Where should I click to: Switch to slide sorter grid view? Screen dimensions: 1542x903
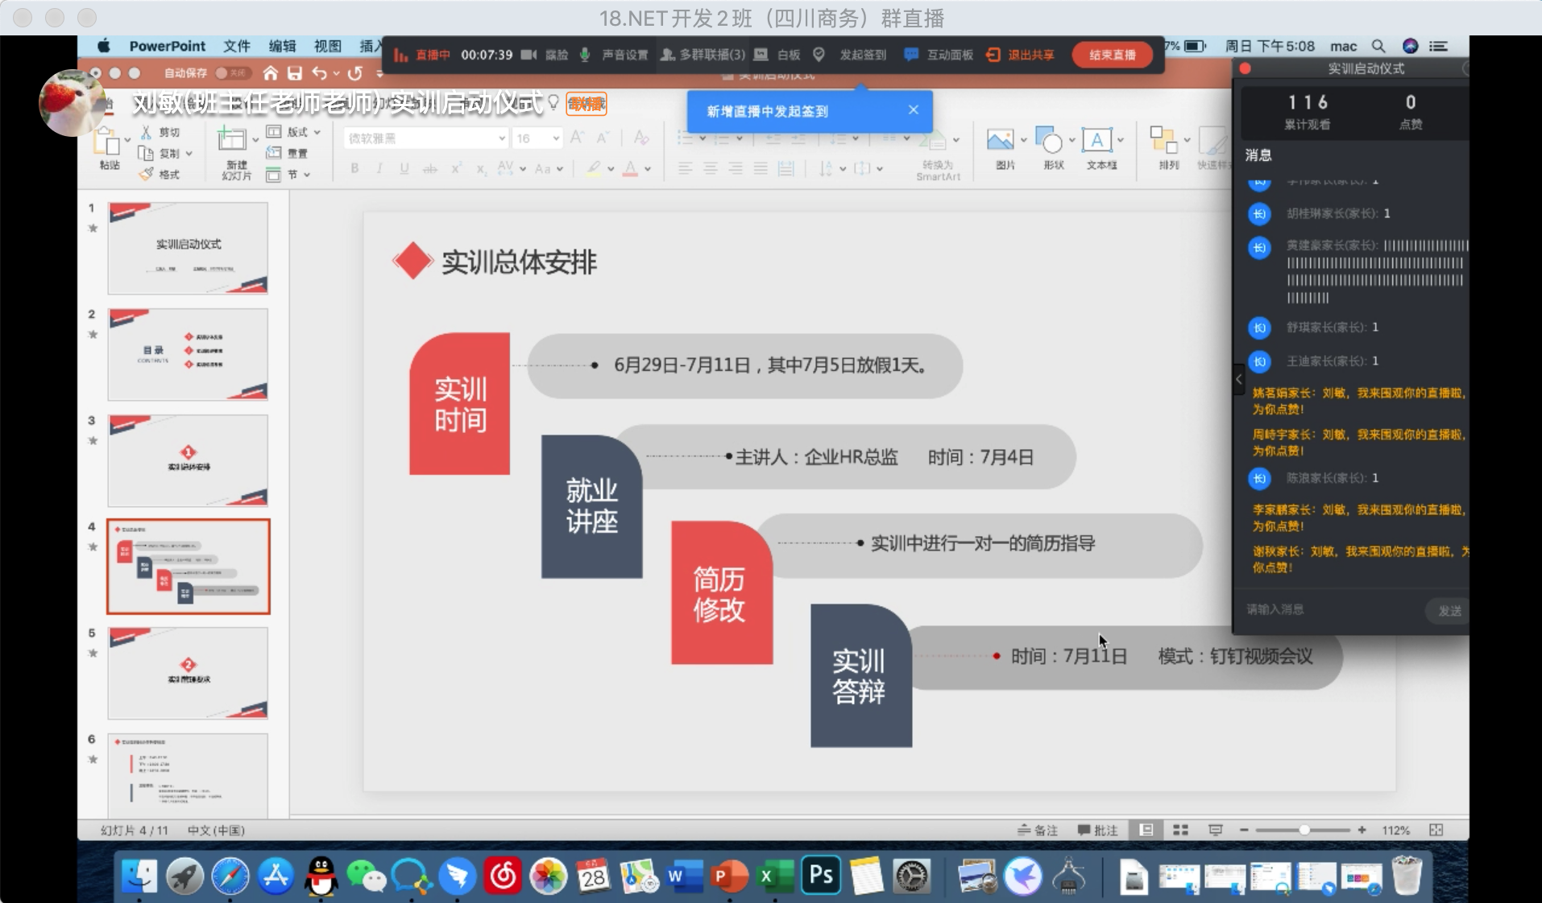click(x=1180, y=830)
